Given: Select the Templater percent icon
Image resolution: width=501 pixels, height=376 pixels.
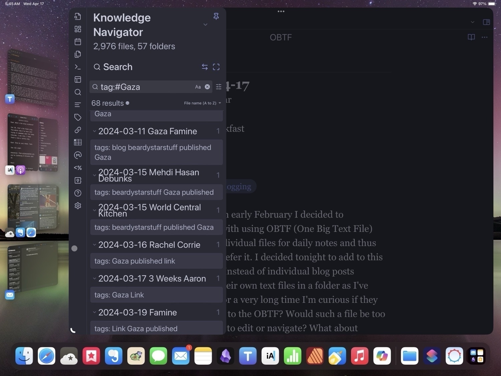Looking at the screenshot, I should click(x=78, y=168).
